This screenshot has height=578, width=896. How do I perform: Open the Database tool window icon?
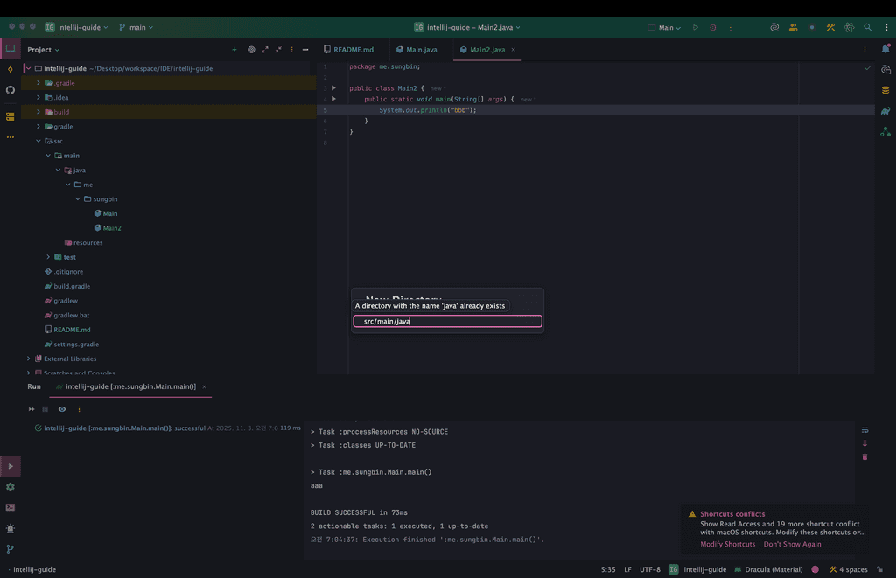point(885,90)
